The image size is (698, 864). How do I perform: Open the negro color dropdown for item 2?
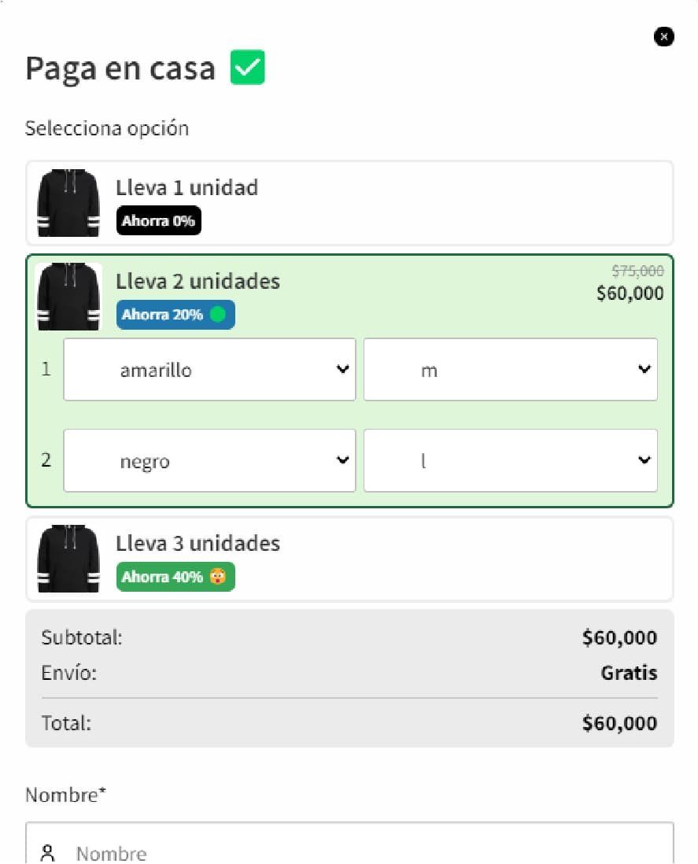coord(209,461)
